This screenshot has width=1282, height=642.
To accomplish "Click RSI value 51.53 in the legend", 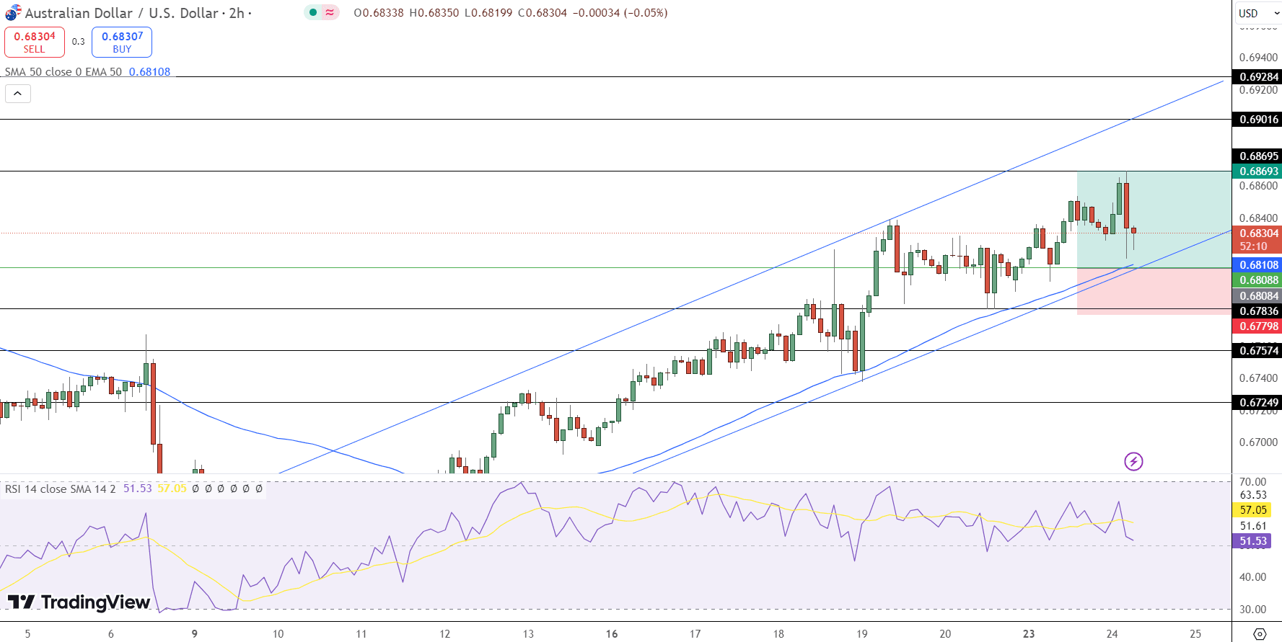I will (137, 489).
